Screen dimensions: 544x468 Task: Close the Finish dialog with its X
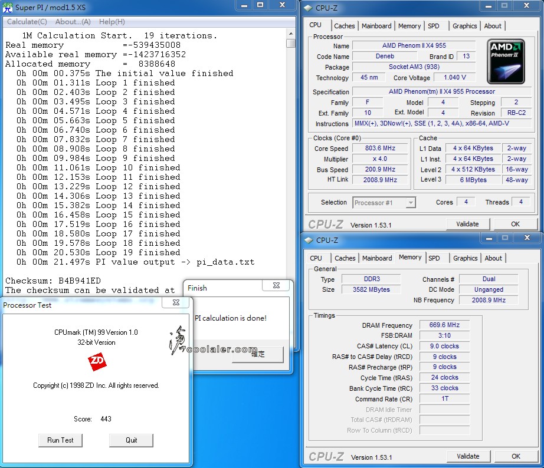[276, 285]
